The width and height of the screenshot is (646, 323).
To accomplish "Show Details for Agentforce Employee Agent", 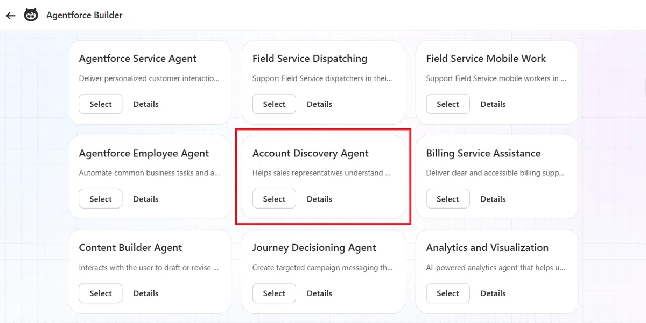I will tap(146, 199).
